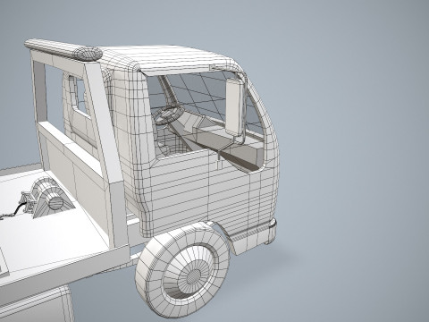Pick the light bar on the cab roof
The width and height of the screenshot is (429, 322).
tap(63, 50)
